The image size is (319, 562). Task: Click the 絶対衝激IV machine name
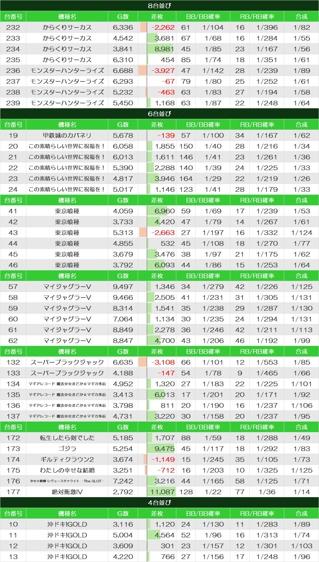67,492
